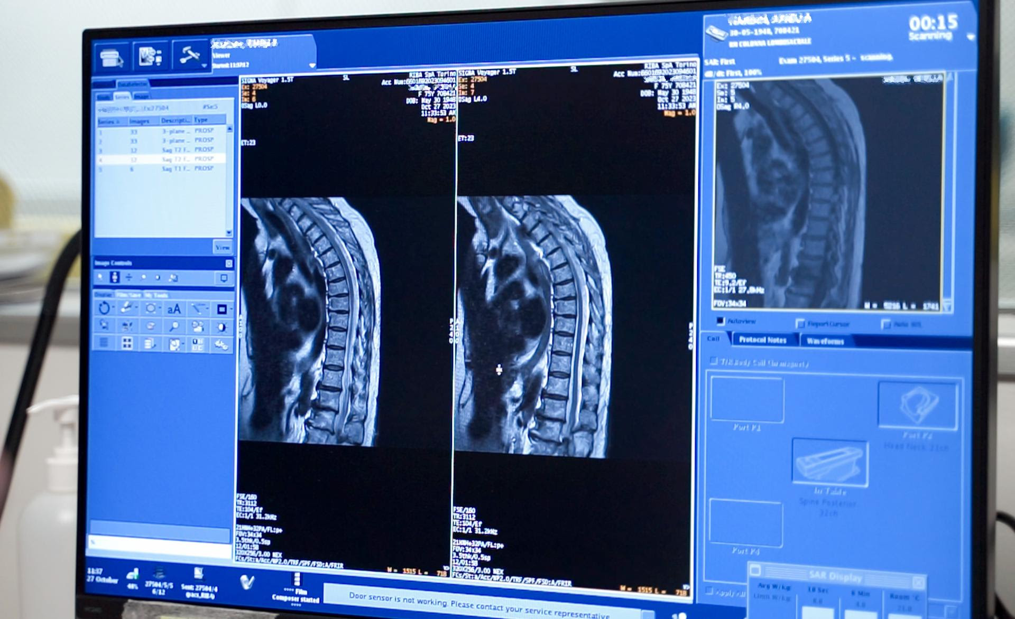This screenshot has width=1015, height=619.
Task: Click the View button below the series list
Action: tap(222, 247)
